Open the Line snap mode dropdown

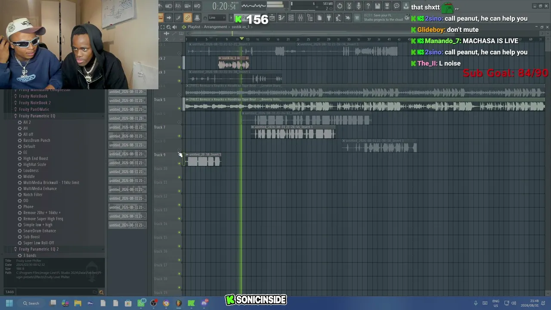[217, 18]
